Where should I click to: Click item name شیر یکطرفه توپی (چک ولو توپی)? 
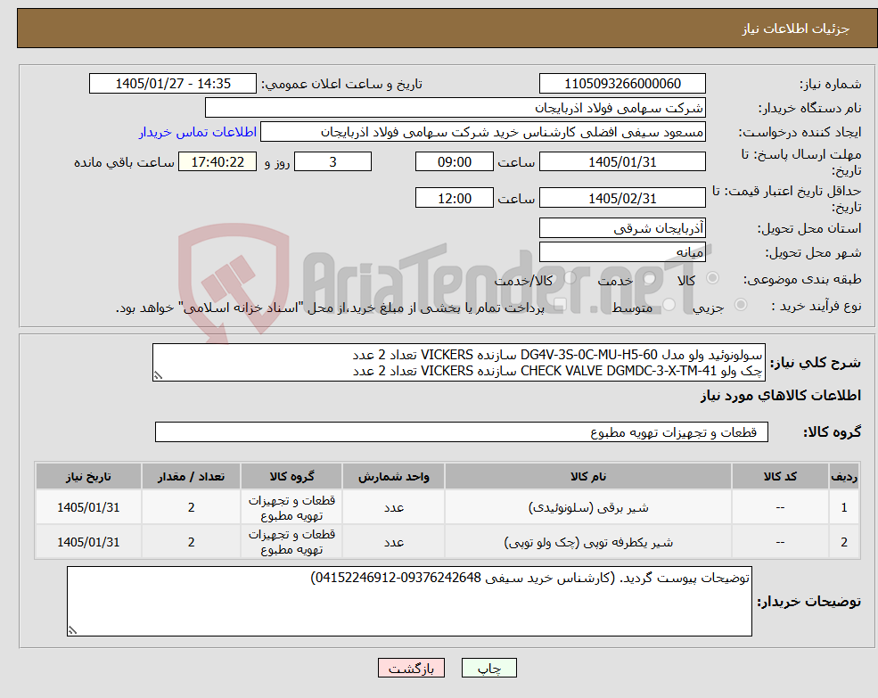tap(588, 542)
